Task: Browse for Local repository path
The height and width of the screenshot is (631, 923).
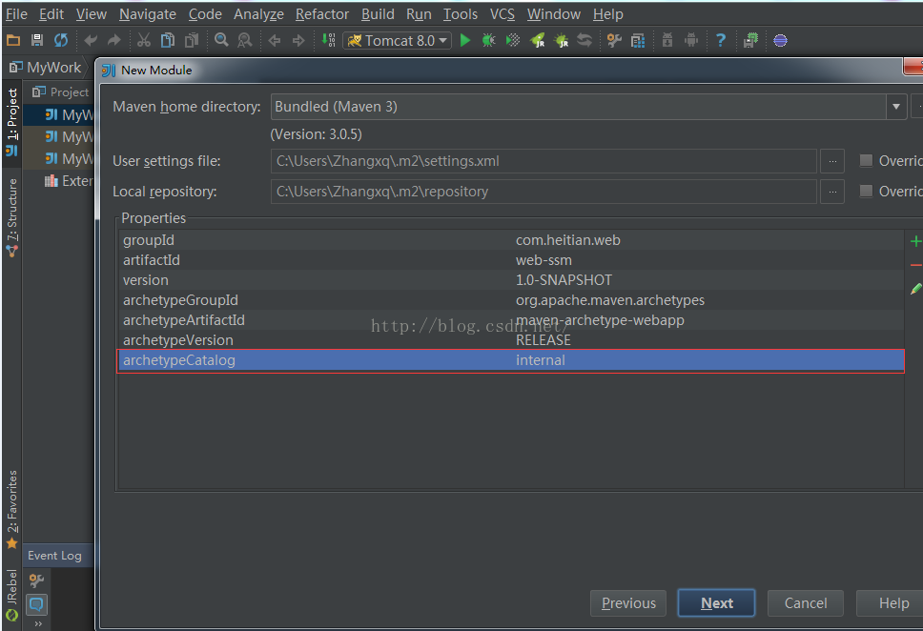Action: coord(832,192)
